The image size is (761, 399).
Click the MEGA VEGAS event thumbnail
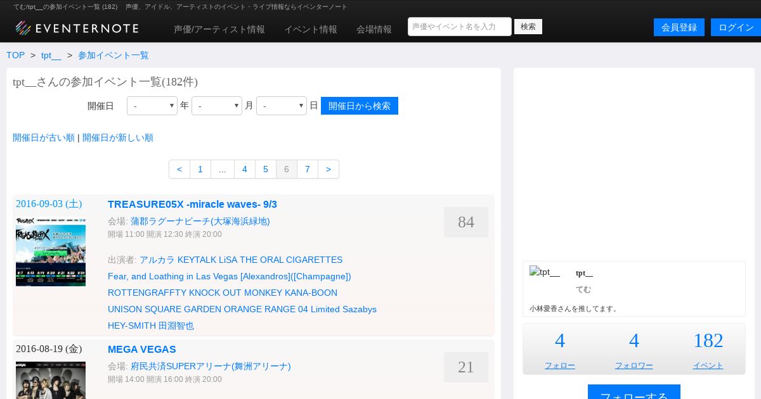coord(51,380)
